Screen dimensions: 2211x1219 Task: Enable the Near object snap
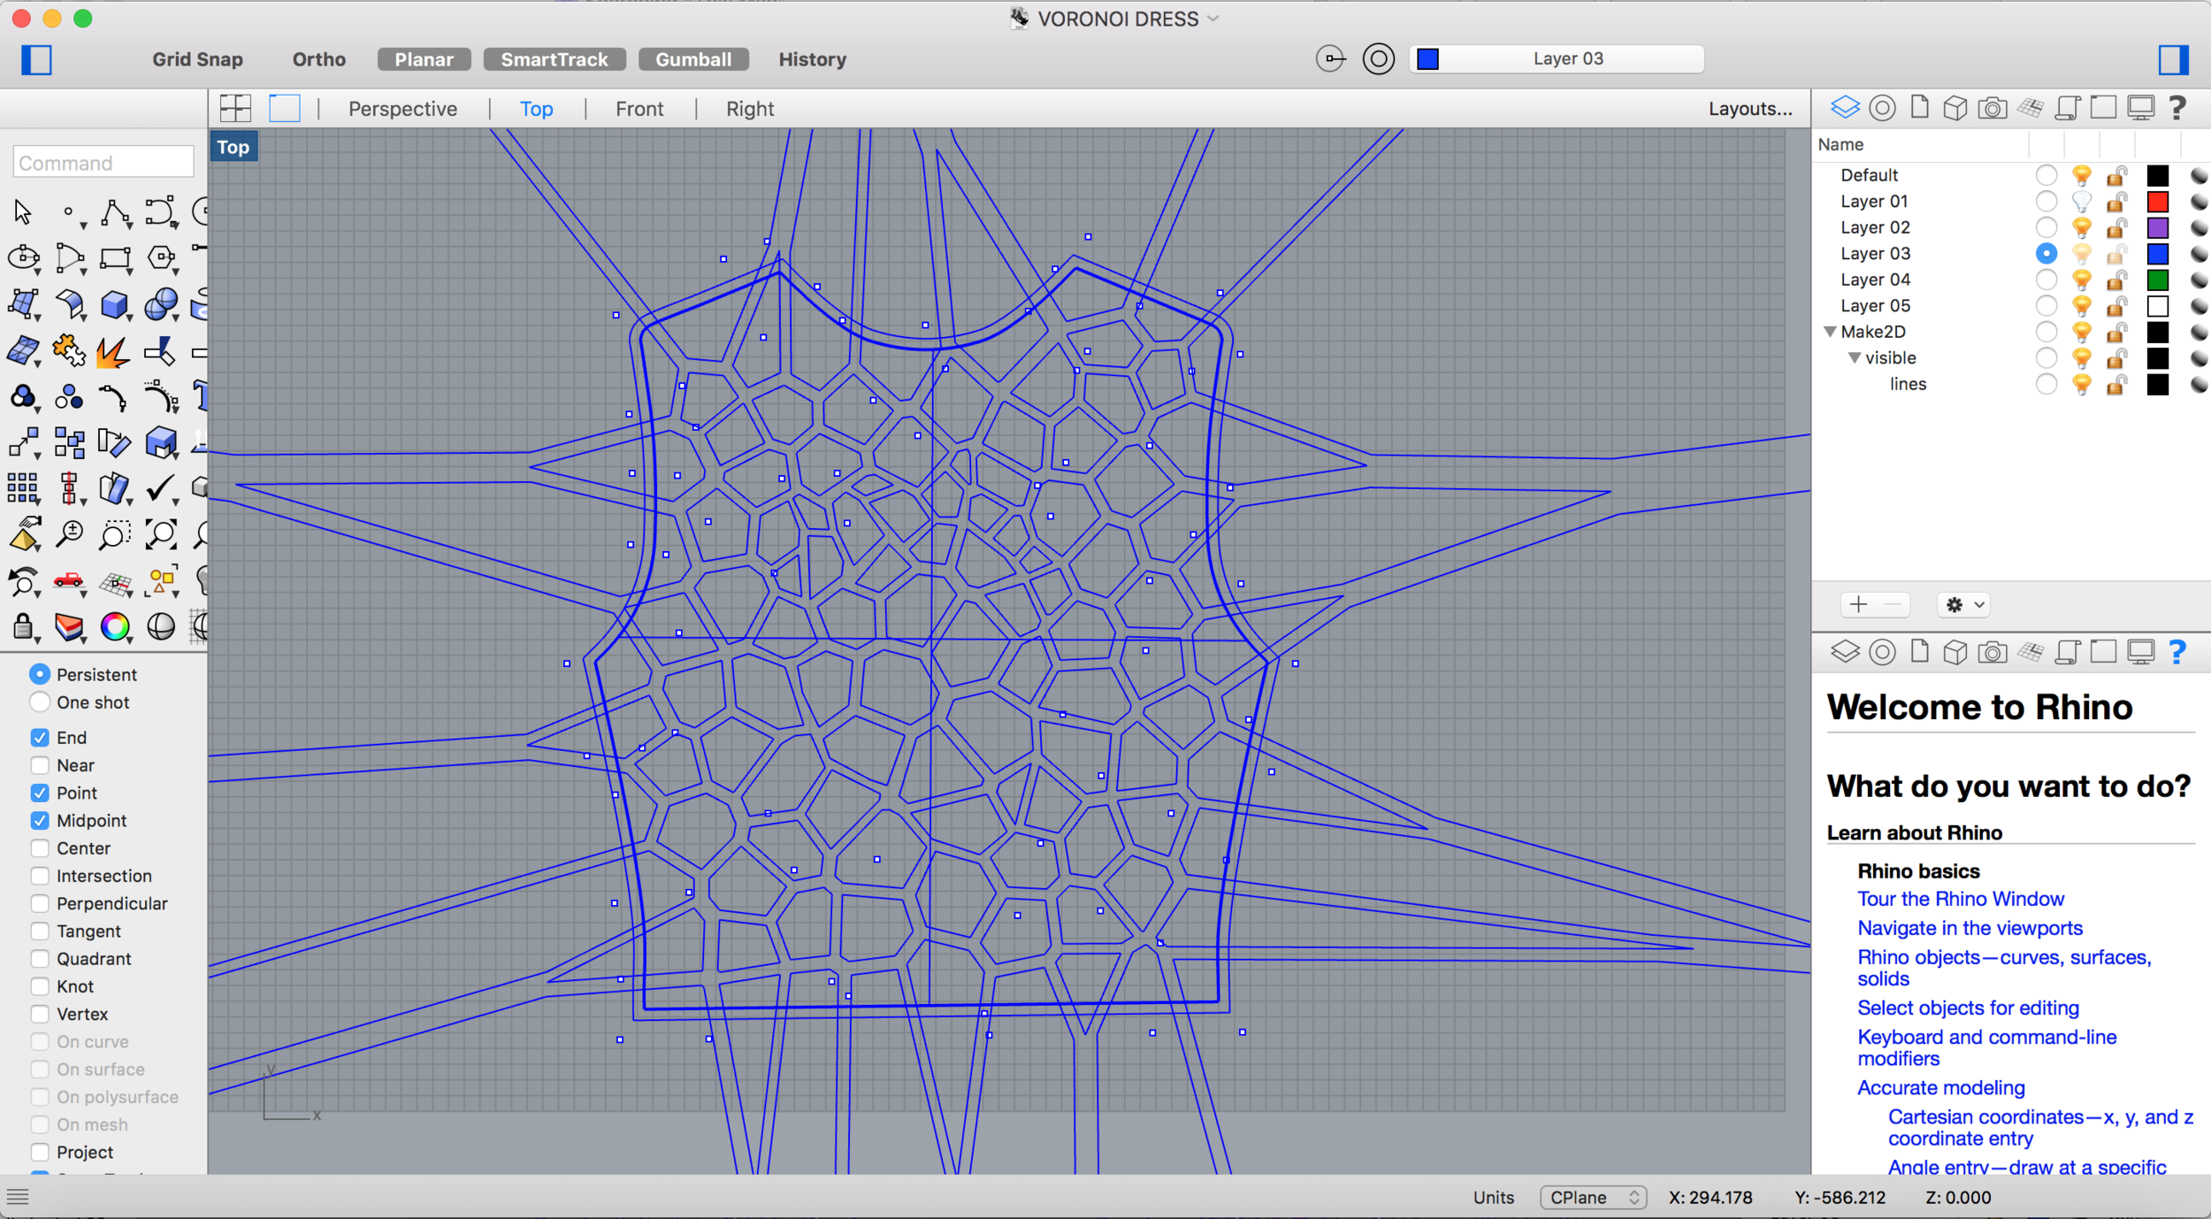(40, 765)
